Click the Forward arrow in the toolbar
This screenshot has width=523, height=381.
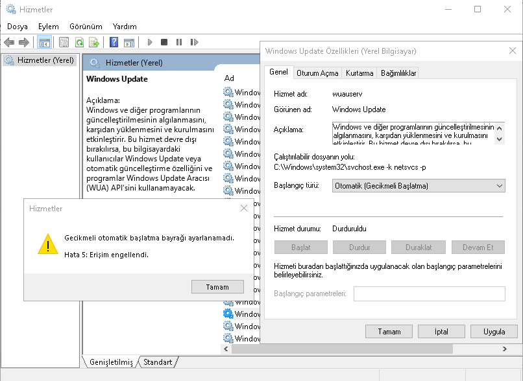click(x=23, y=42)
